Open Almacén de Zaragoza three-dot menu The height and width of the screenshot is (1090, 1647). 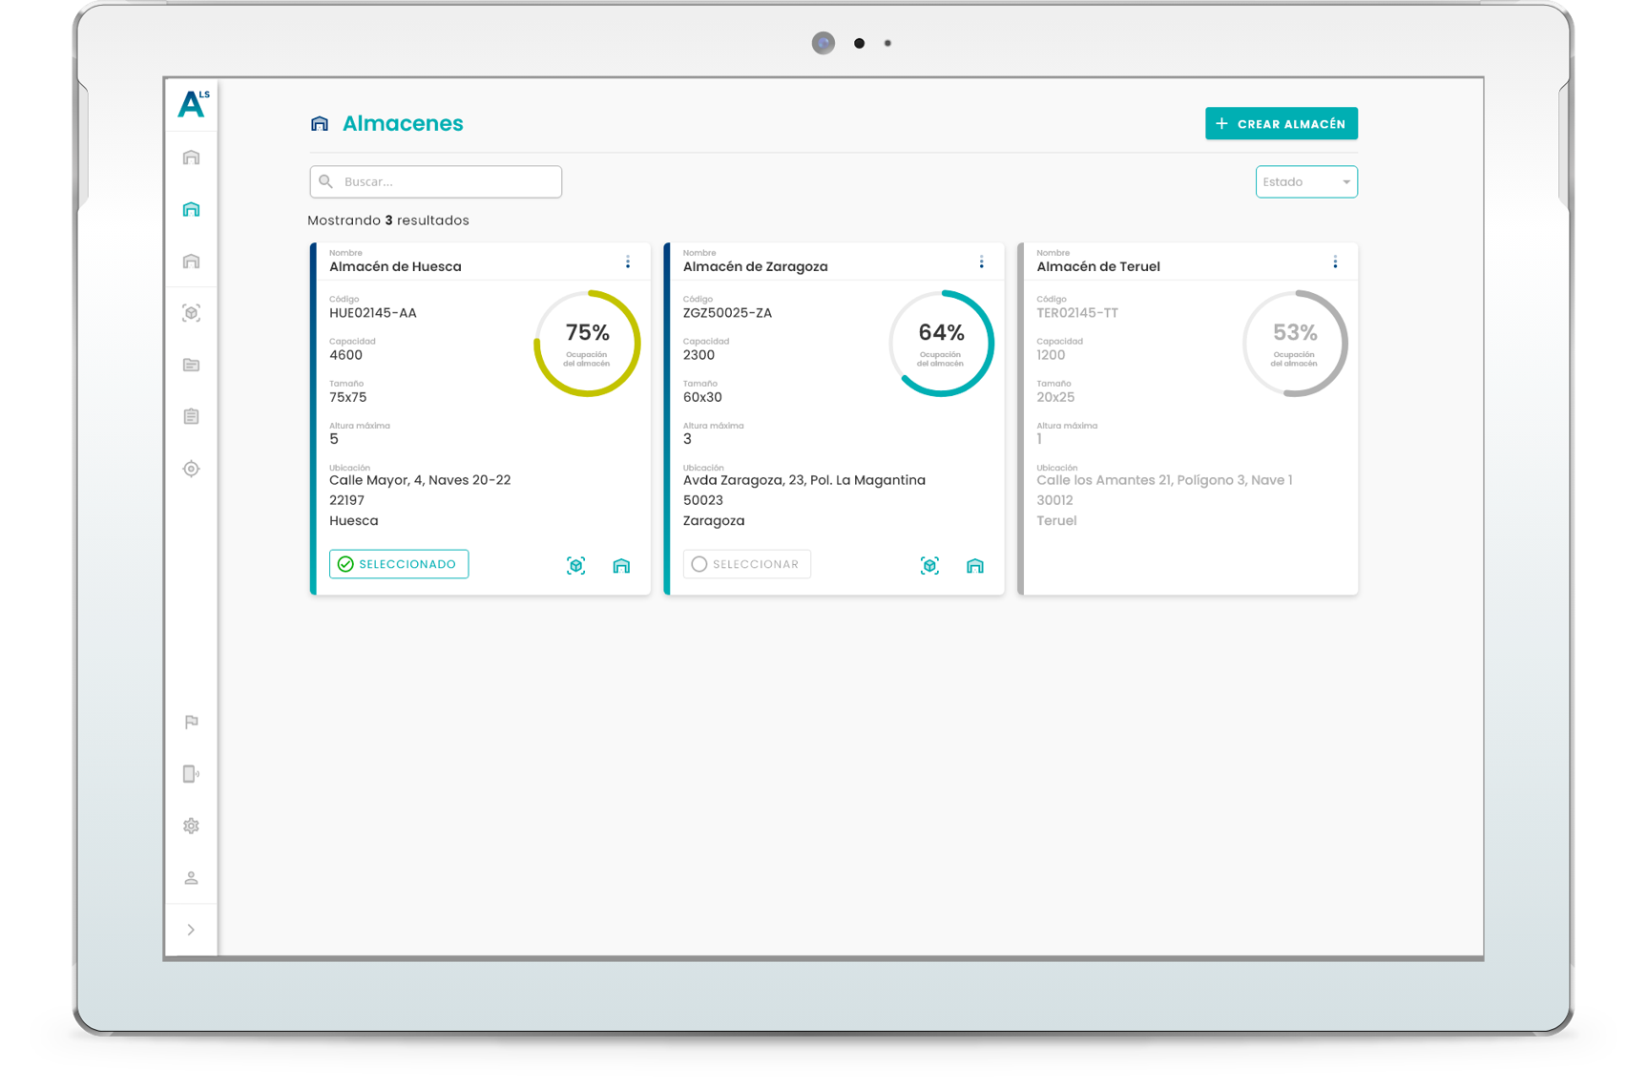[982, 262]
